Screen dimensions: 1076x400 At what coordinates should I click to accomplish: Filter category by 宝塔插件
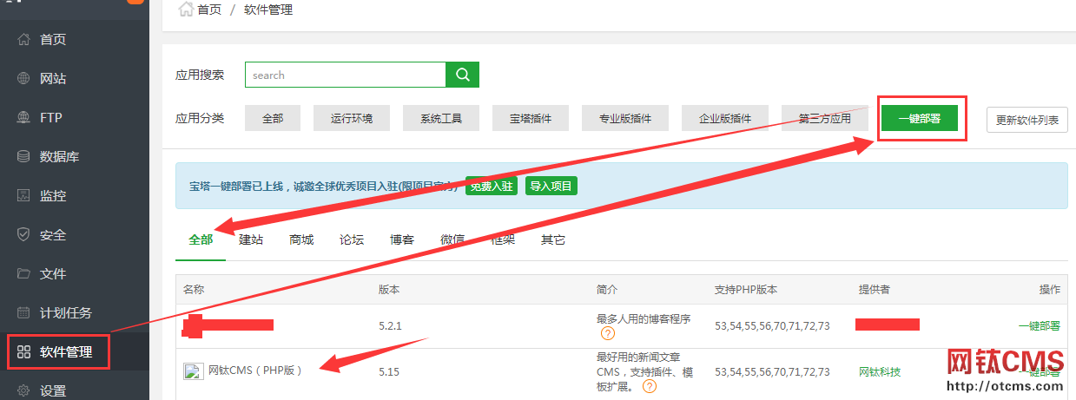pos(531,118)
